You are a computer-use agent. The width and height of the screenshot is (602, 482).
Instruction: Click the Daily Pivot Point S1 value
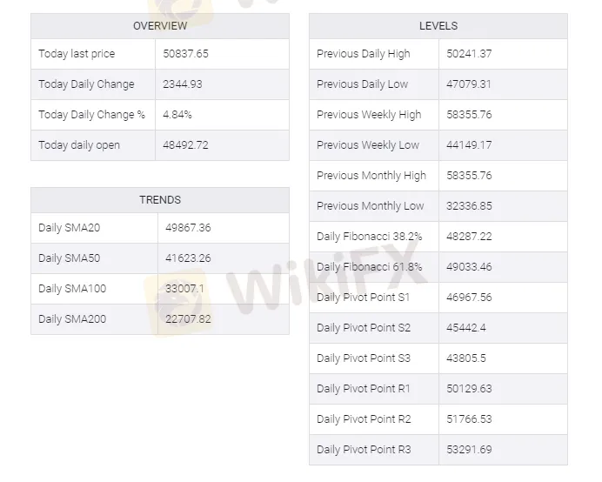click(x=469, y=298)
